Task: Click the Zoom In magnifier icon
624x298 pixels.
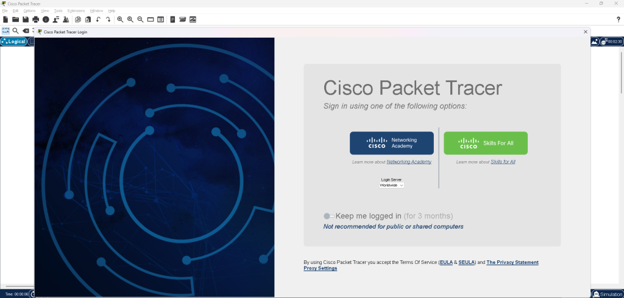Action: click(120, 19)
